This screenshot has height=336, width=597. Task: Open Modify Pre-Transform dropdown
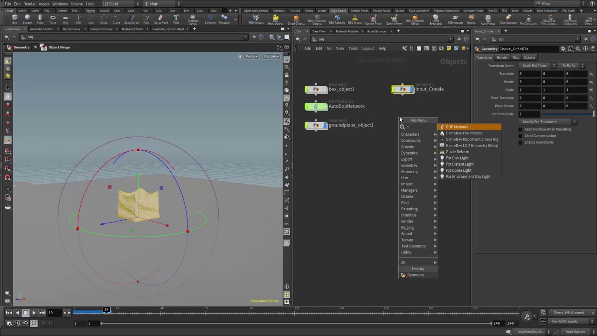click(x=548, y=122)
